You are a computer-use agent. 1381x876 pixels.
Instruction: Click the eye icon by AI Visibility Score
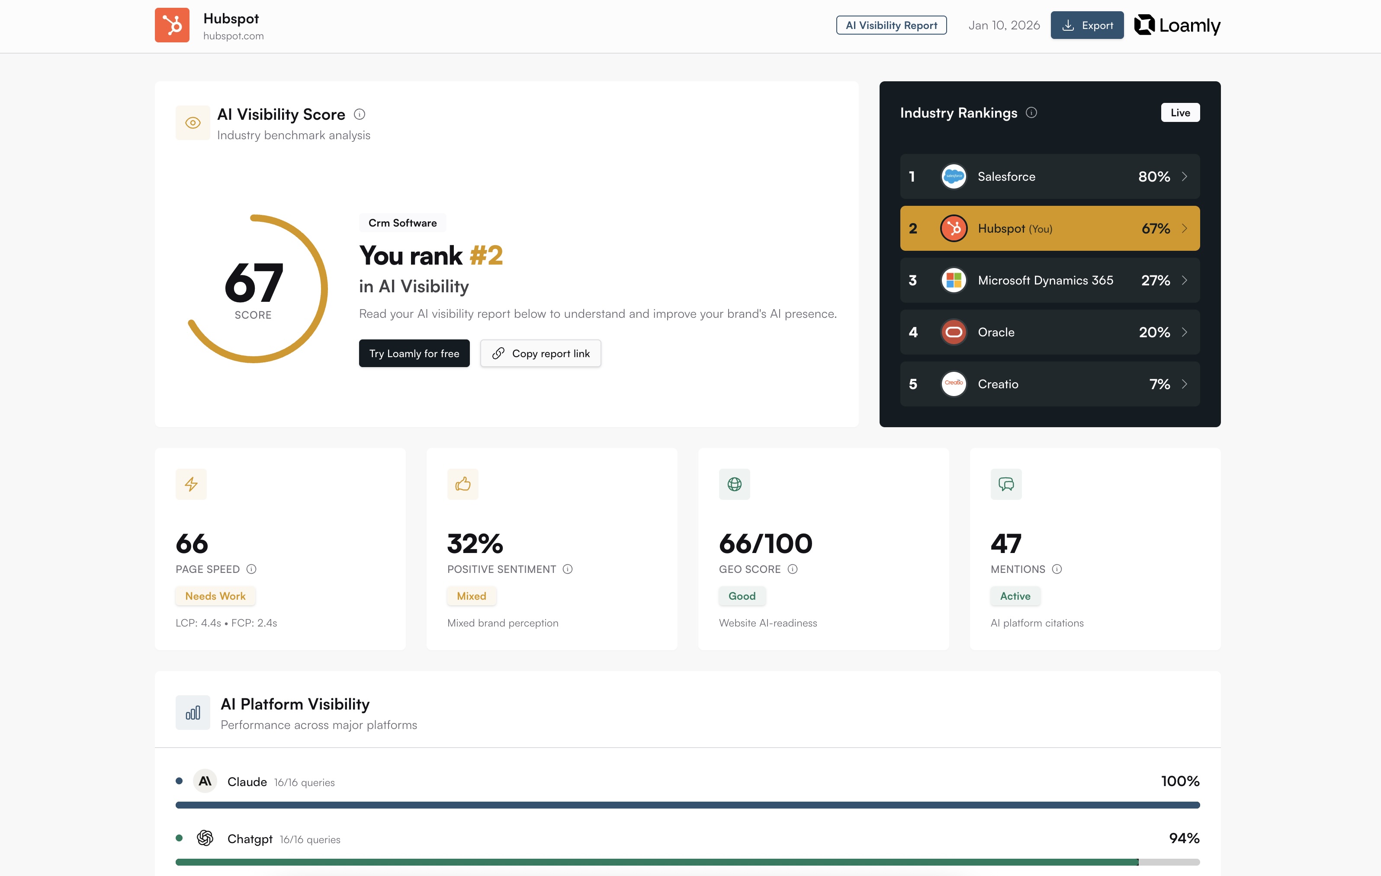(193, 123)
